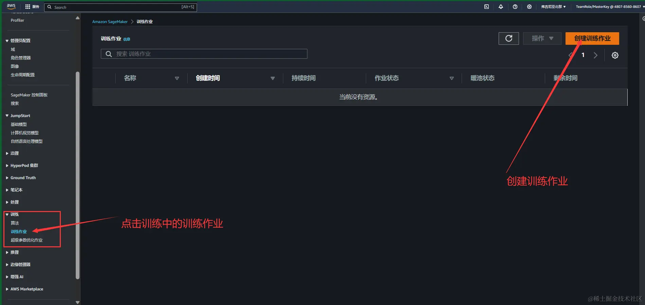Open the 弗吉尼亚北部 region selector
Viewport: 645px width, 305px height.
553,7
